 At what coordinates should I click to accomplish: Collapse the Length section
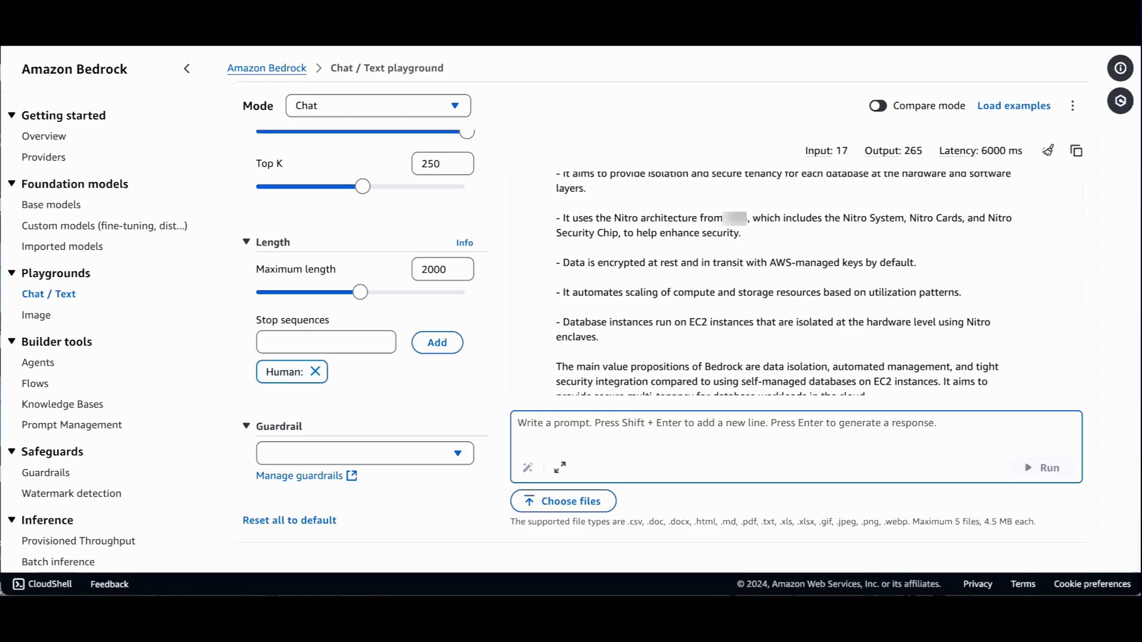[246, 242]
